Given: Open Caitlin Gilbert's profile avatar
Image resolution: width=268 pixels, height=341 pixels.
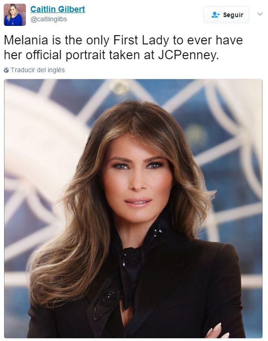Looking at the screenshot, I should click(15, 15).
